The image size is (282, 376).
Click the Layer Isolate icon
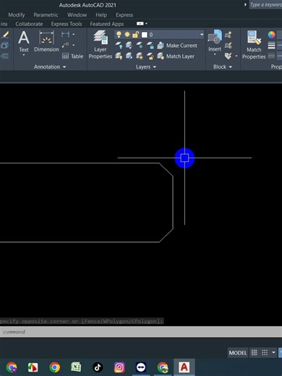129,46
